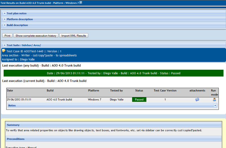Click the Build column header
The width and height of the screenshot is (226, 148).
(50, 90)
